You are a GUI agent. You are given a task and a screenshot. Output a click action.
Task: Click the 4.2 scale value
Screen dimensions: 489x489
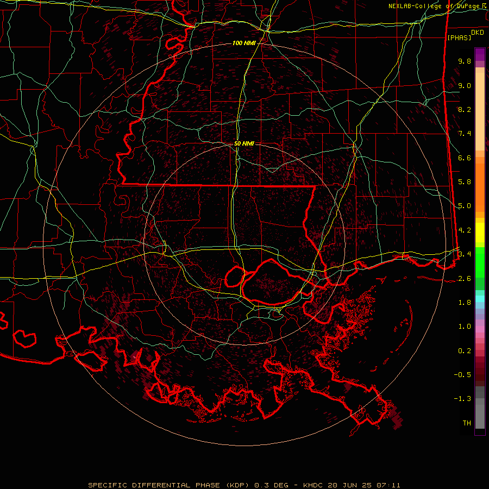click(x=465, y=230)
